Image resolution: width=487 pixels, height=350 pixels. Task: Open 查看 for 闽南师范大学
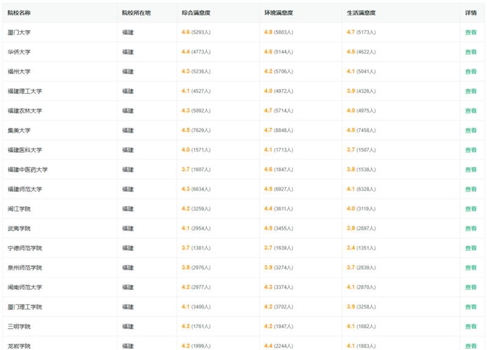click(471, 287)
